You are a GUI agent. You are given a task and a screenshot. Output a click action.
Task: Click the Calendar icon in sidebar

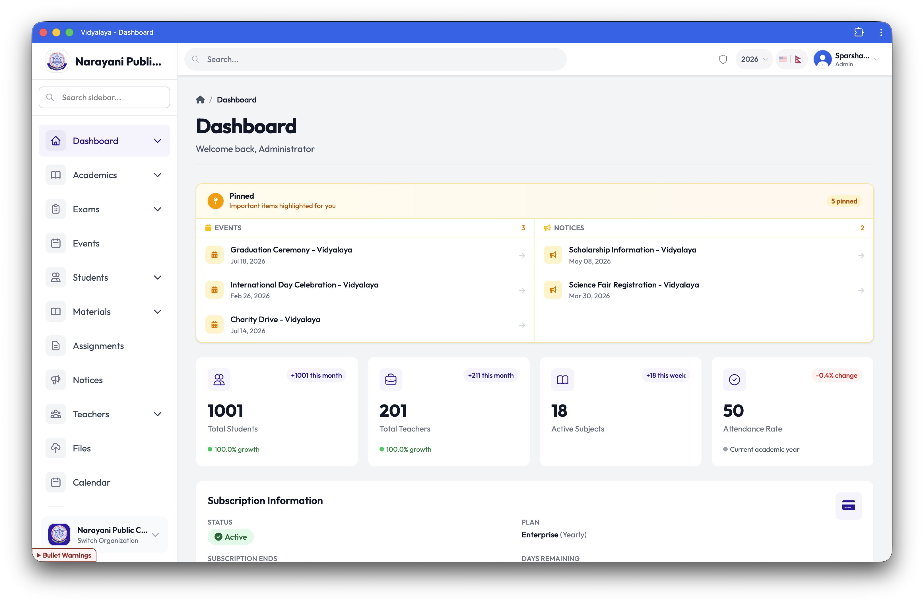56,482
